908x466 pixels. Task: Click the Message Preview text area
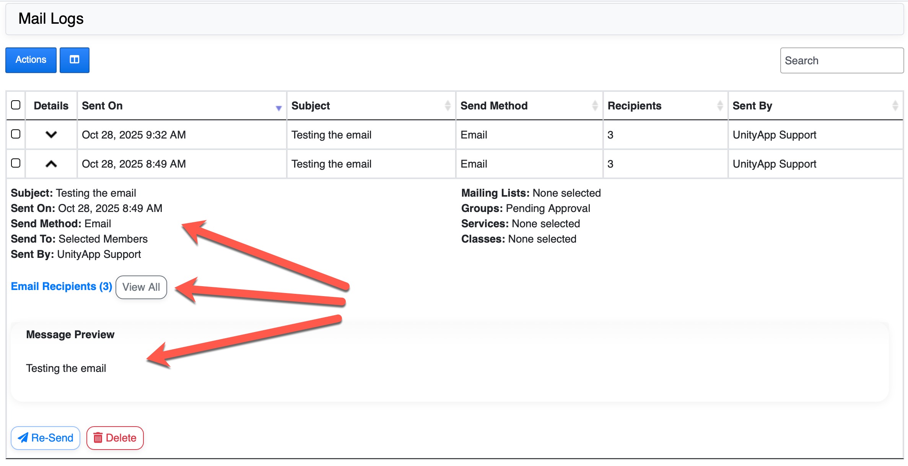66,368
